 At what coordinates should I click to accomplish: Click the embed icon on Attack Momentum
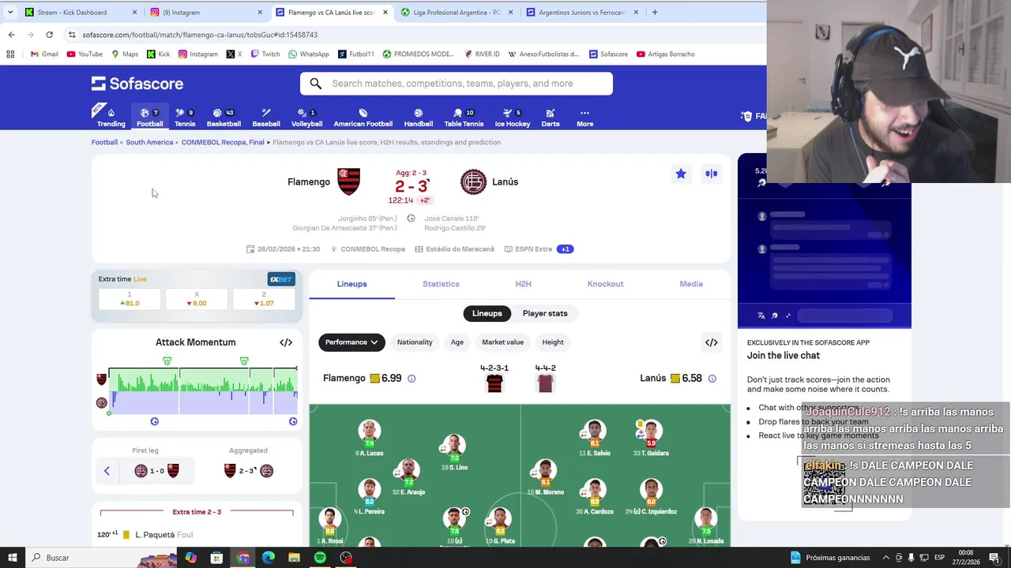(286, 342)
